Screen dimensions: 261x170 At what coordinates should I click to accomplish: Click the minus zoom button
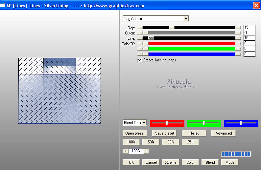click(x=146, y=151)
